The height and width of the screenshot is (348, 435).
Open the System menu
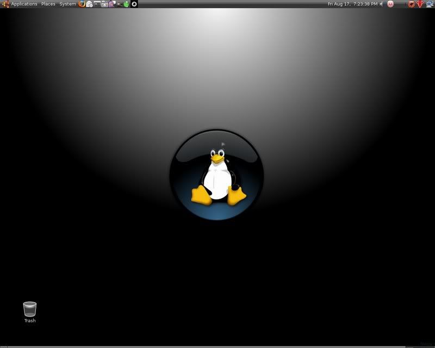pos(67,4)
